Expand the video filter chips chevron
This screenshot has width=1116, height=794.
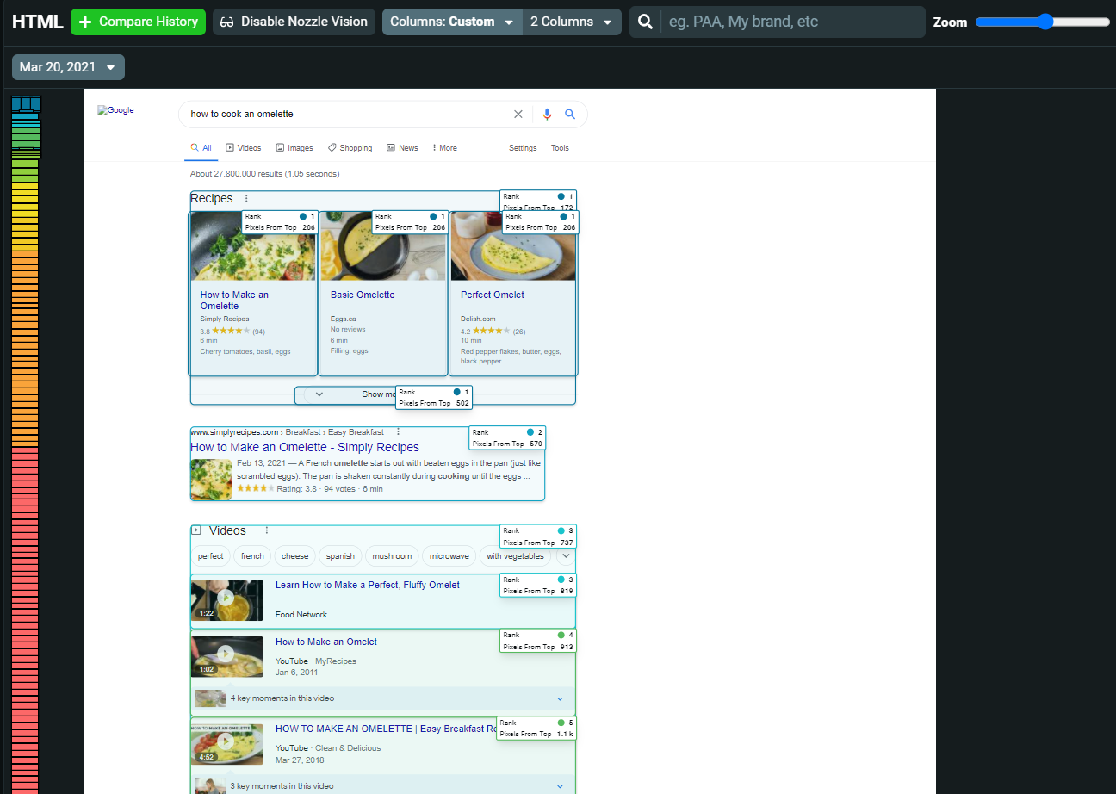coord(566,556)
